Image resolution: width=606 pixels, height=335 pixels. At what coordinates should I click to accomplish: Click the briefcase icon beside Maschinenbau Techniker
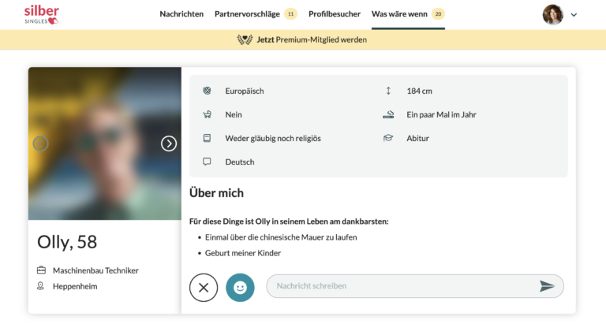pos(41,270)
